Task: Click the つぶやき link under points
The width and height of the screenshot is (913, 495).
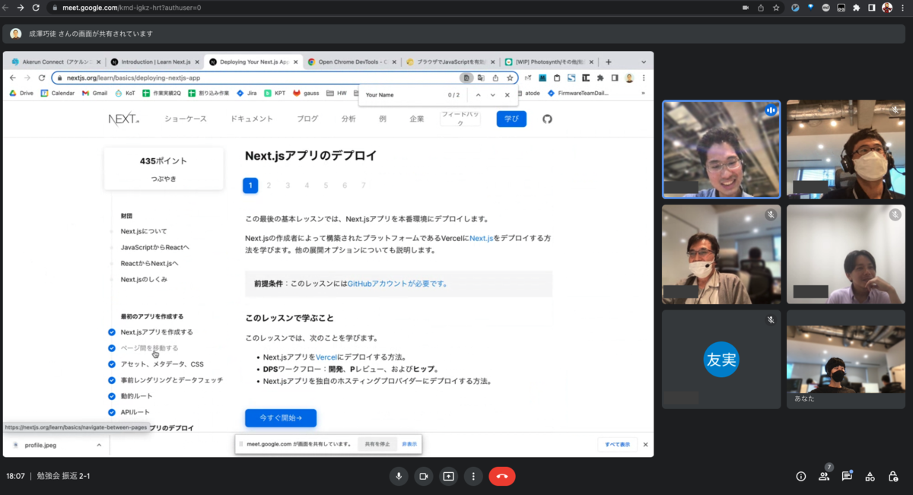Action: (164, 179)
